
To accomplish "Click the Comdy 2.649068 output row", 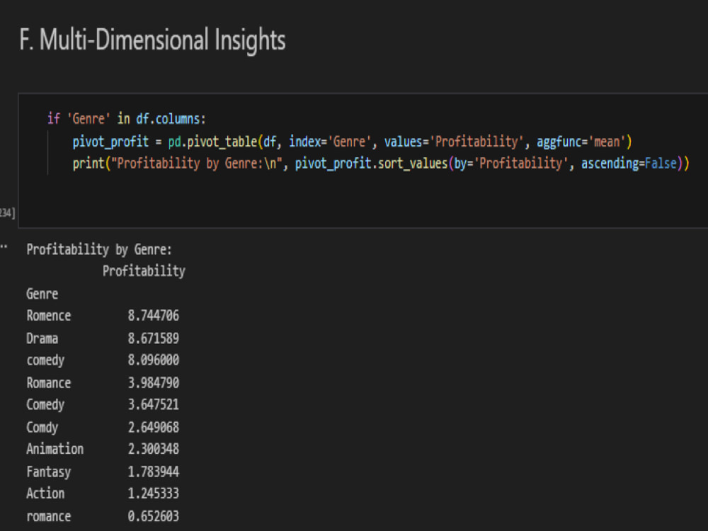I will (x=103, y=427).
